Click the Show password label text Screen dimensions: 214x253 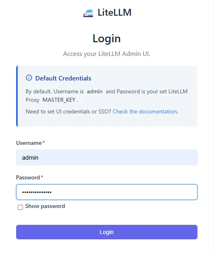point(45,206)
